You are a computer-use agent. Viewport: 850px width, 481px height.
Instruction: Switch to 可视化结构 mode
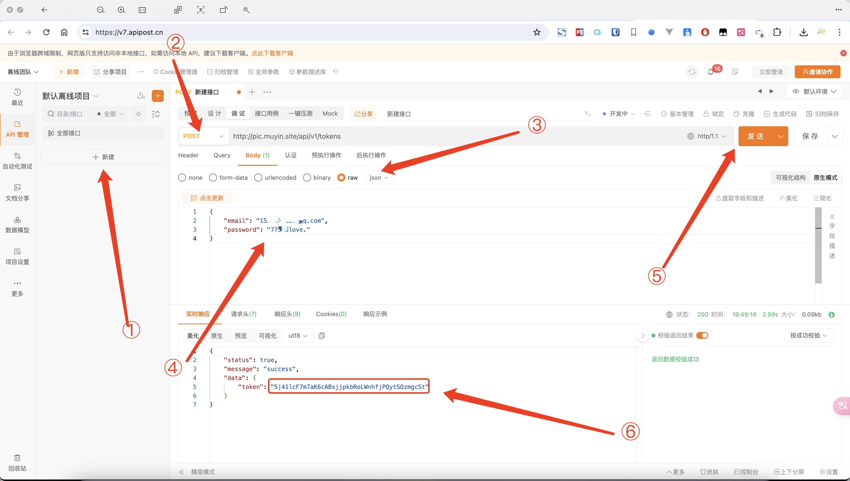tap(790, 178)
